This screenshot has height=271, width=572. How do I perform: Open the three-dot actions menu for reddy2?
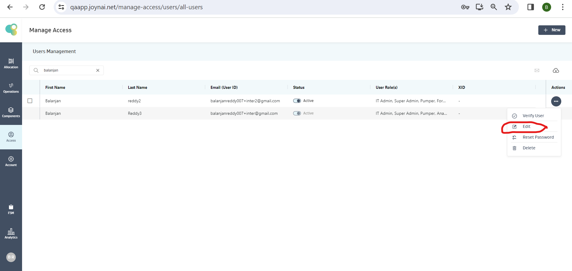pyautogui.click(x=556, y=101)
